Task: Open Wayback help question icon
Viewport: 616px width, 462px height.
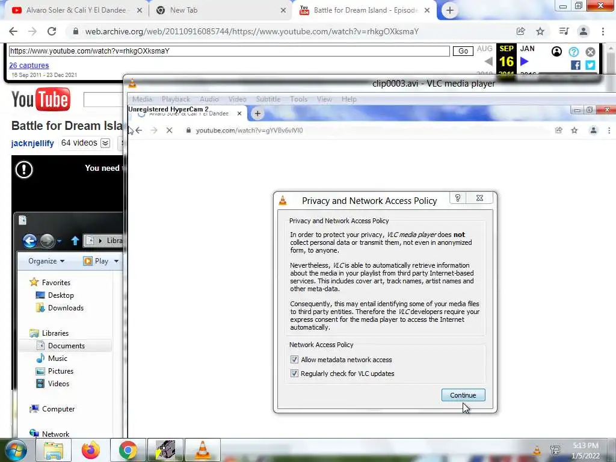Action: click(x=573, y=52)
